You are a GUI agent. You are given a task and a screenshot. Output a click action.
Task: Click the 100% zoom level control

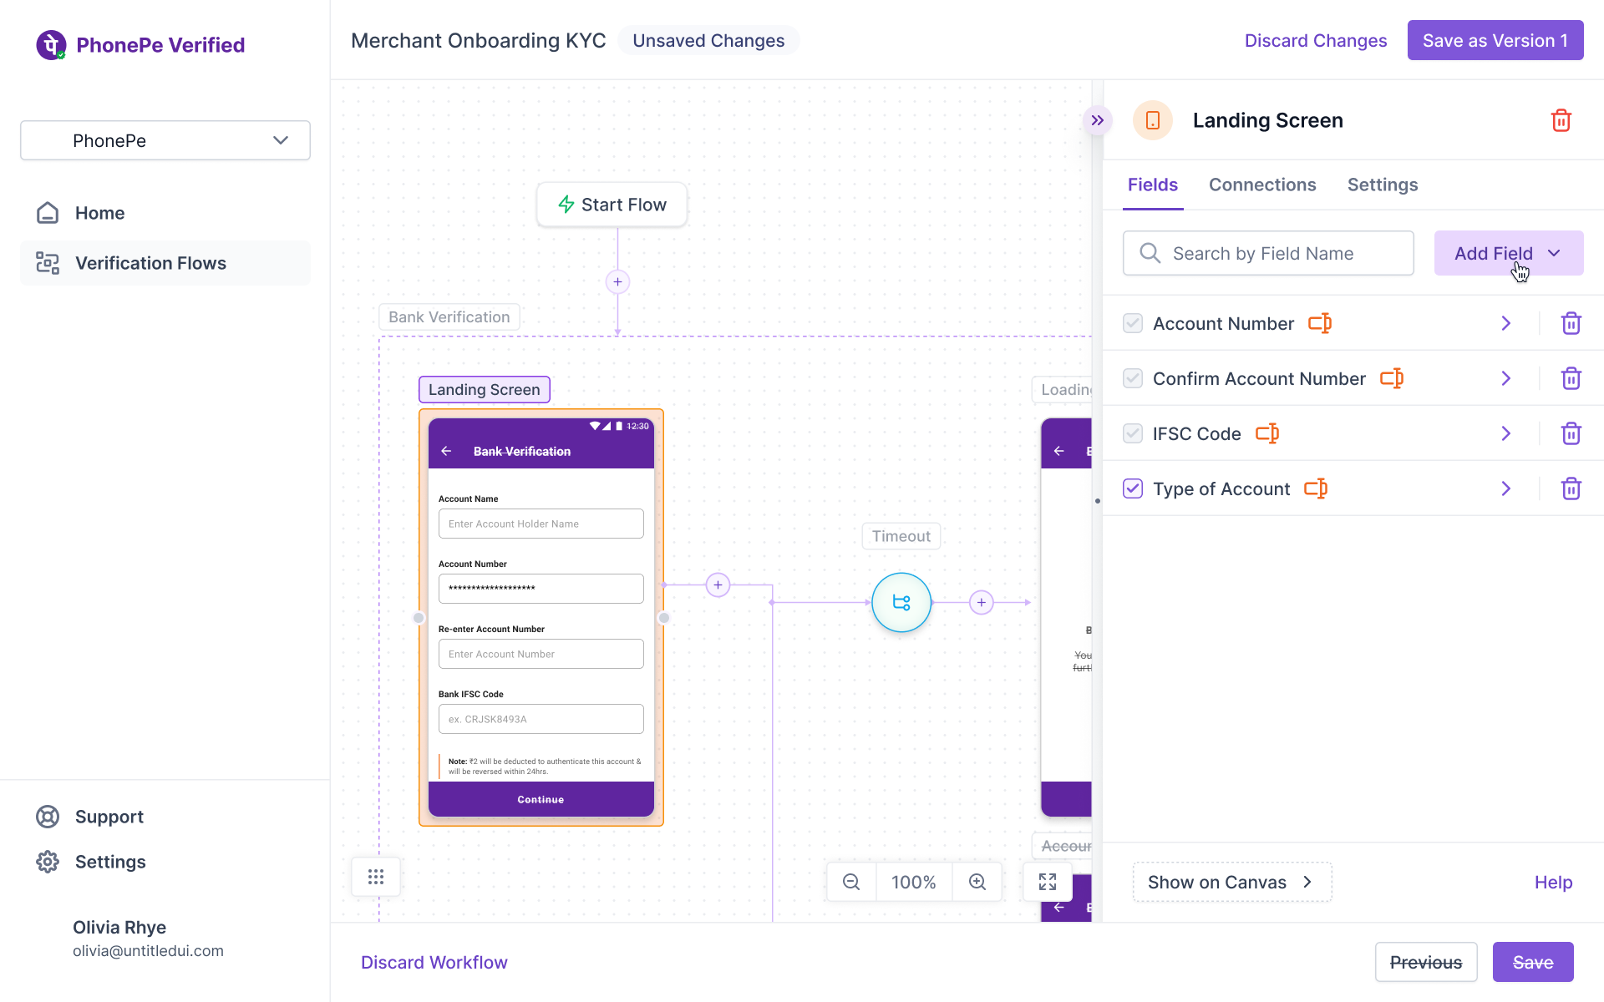click(913, 882)
